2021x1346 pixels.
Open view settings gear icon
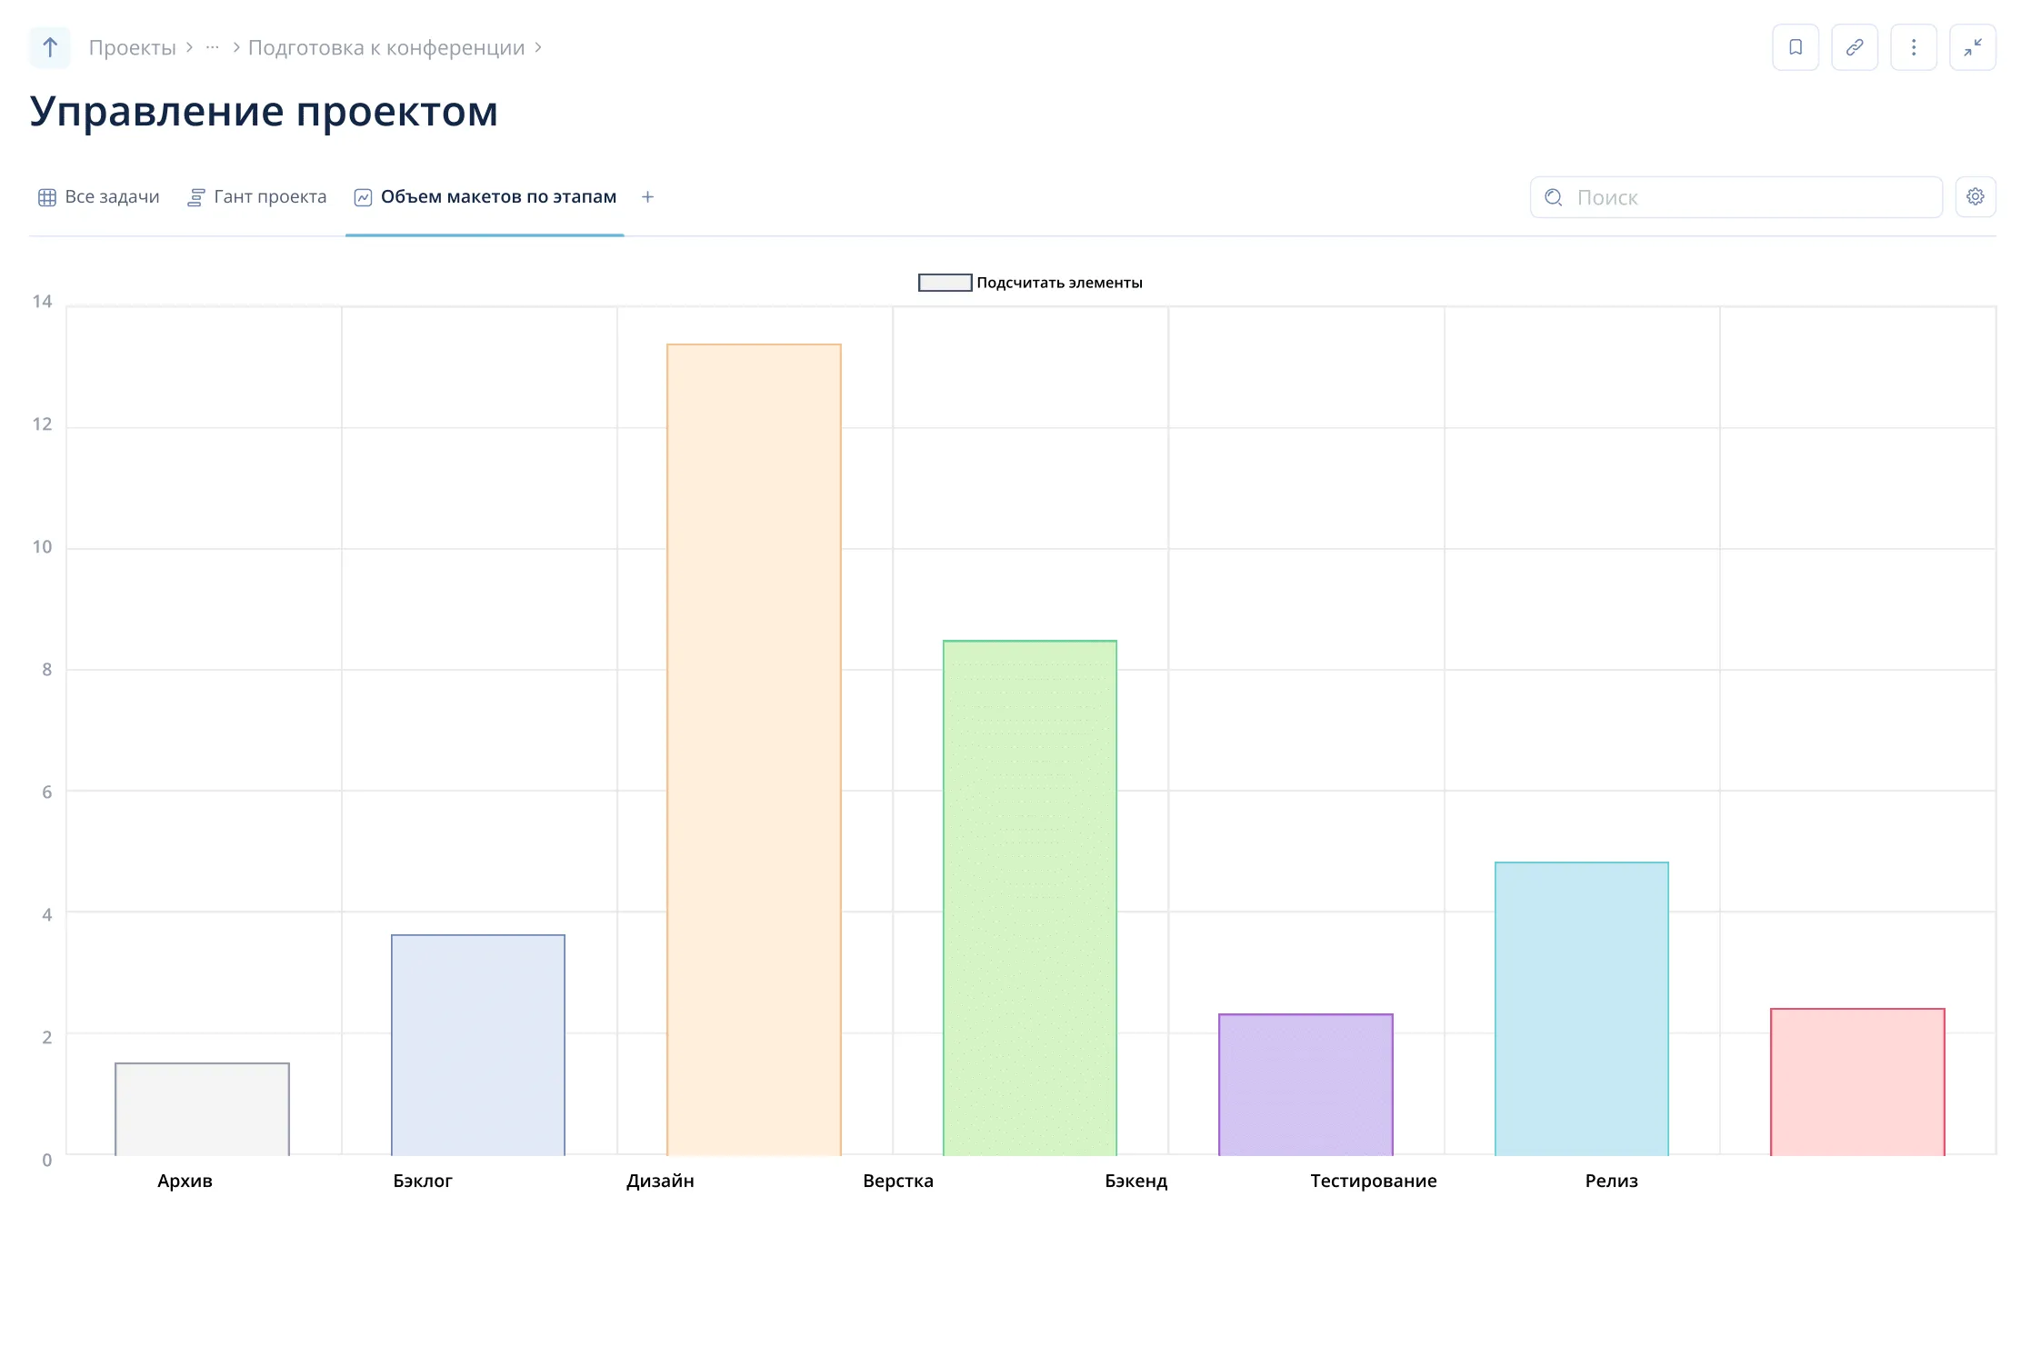coord(1976,197)
